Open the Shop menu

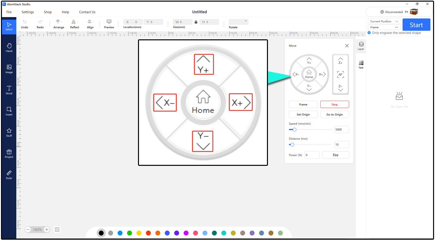pos(48,12)
